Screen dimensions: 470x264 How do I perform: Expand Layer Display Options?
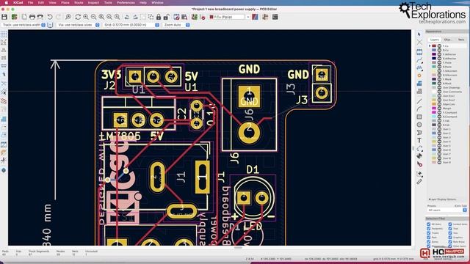tap(442, 199)
